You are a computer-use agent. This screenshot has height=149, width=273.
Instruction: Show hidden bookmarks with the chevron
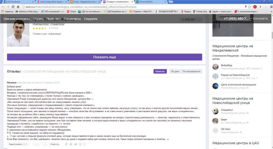point(271,11)
